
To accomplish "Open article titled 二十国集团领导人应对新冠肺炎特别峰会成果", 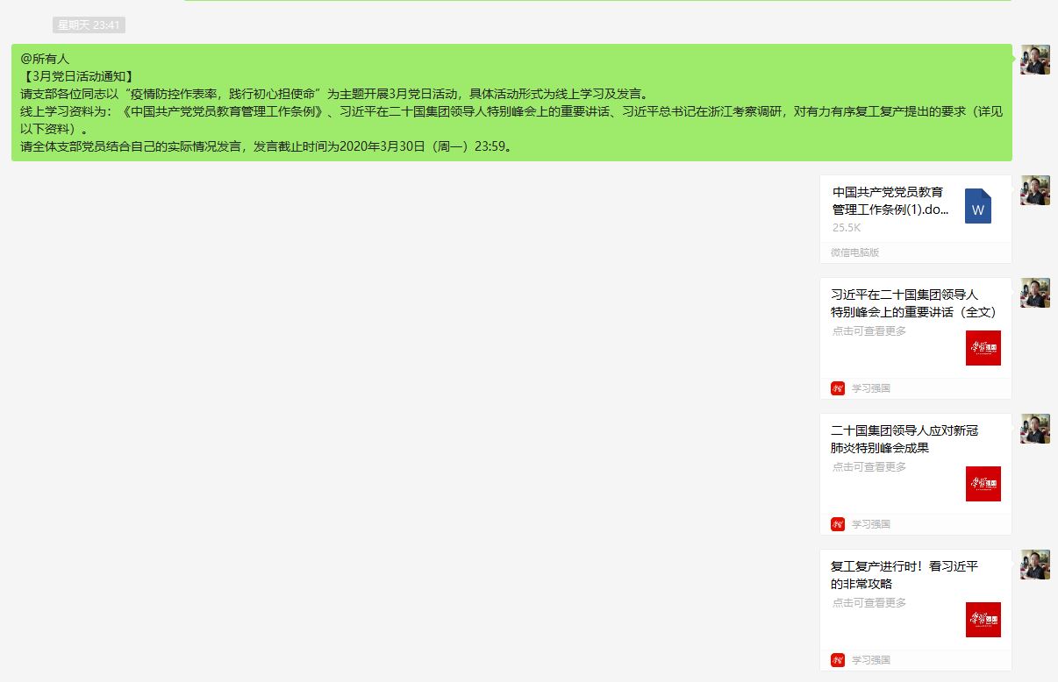I will click(904, 439).
